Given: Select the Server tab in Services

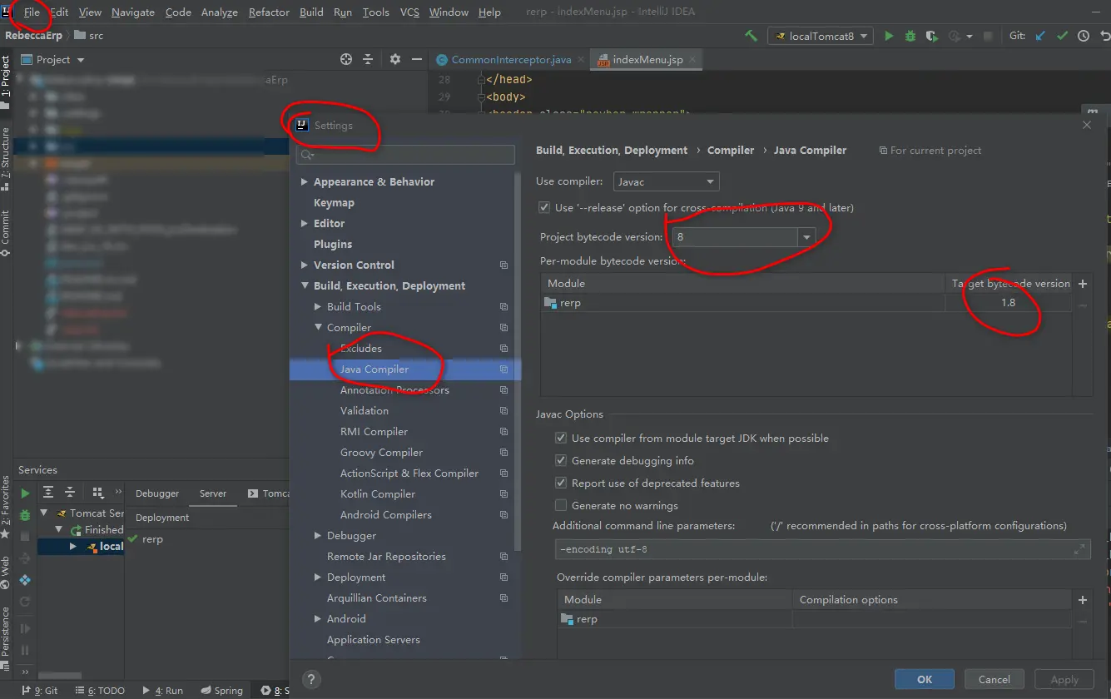Looking at the screenshot, I should [x=213, y=493].
